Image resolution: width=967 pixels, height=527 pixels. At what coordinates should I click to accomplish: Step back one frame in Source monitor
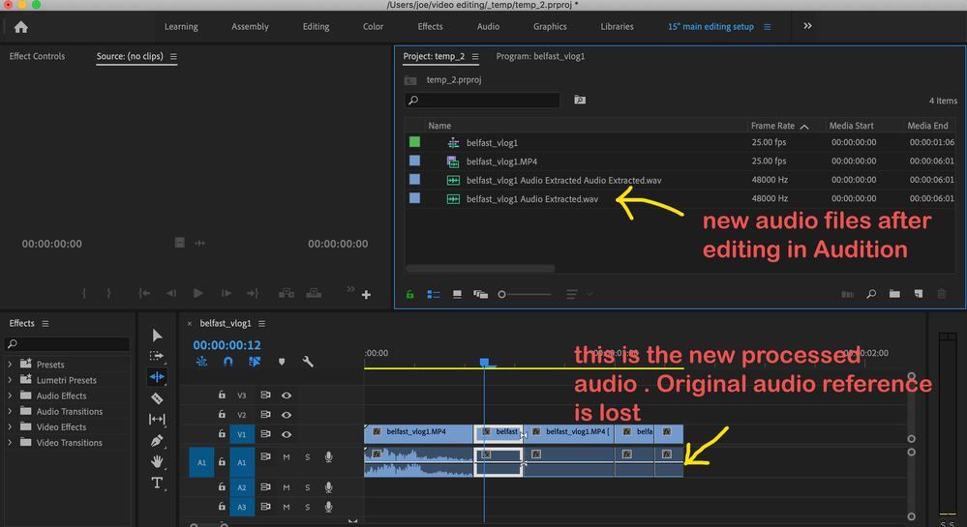[x=171, y=293]
